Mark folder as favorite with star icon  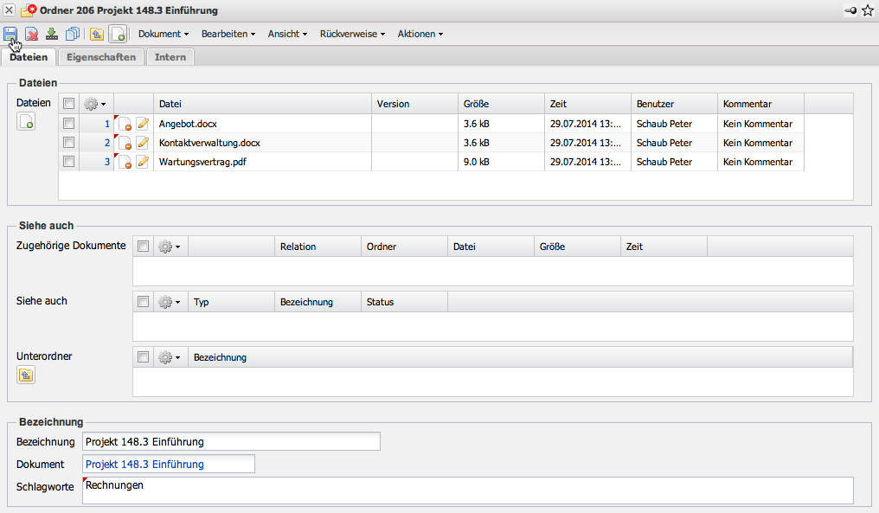868,10
